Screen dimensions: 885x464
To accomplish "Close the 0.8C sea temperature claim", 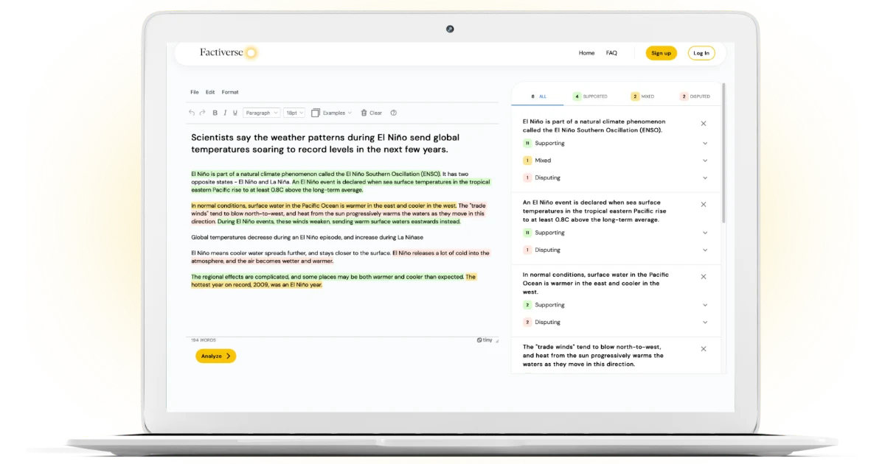I will click(703, 205).
